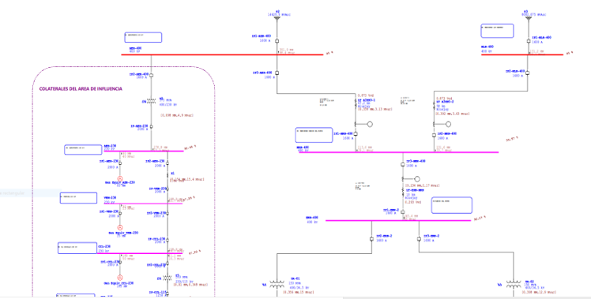Select the 230/115 kV transformer symbol
This screenshot has width=591, height=299.
point(168,278)
